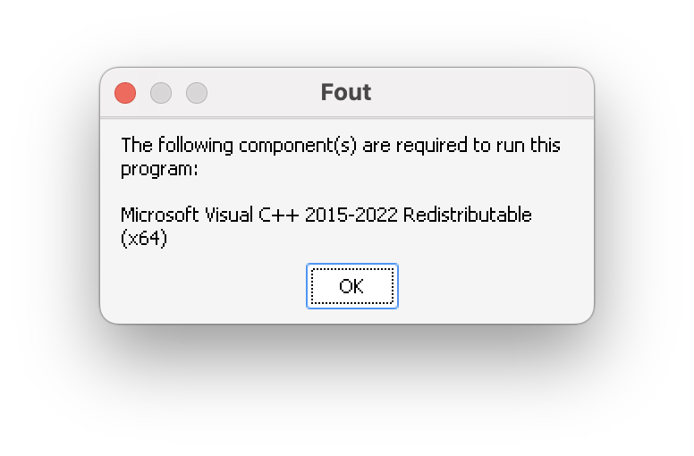Image resolution: width=694 pixels, height=456 pixels.
Task: Click the greyed-out zoom window button
Action: coord(197,93)
